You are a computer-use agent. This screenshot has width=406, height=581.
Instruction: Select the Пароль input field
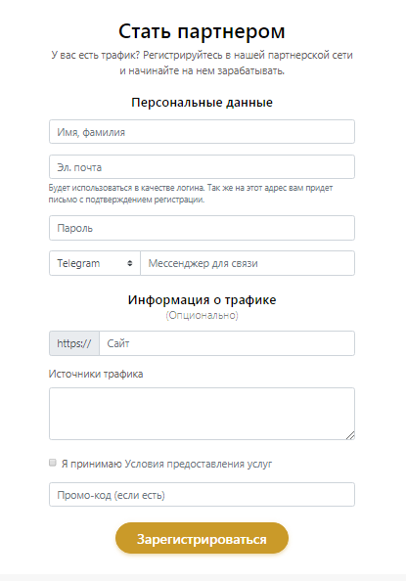202,228
